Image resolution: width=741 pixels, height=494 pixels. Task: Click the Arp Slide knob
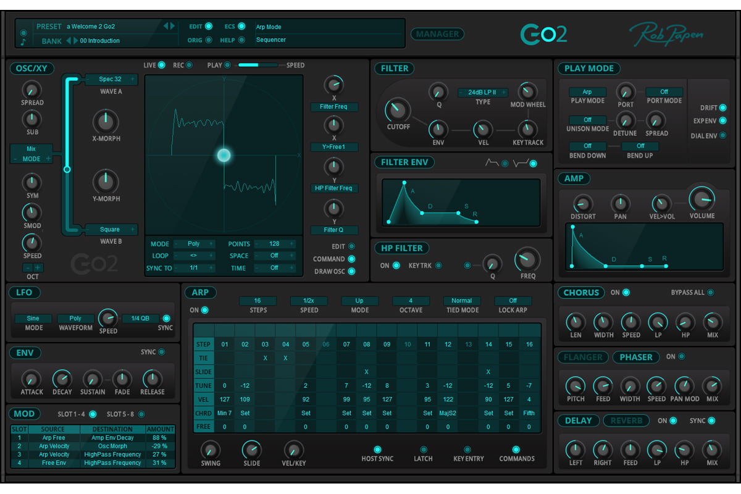tap(251, 450)
